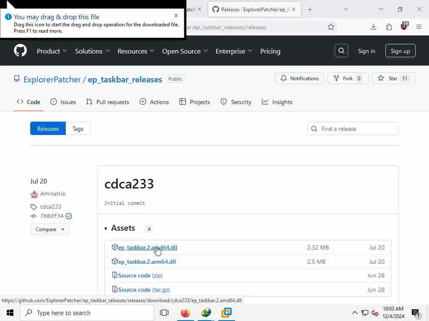Switch to the Projects tab
The image size is (429, 321).
(x=194, y=102)
